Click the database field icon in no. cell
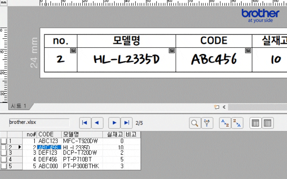This screenshot has width=287, height=179. (73, 50)
